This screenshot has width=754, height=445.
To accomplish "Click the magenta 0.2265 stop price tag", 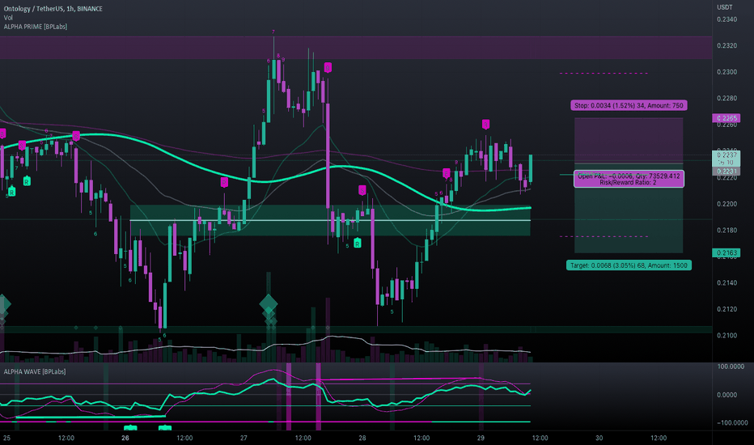I will (726, 118).
